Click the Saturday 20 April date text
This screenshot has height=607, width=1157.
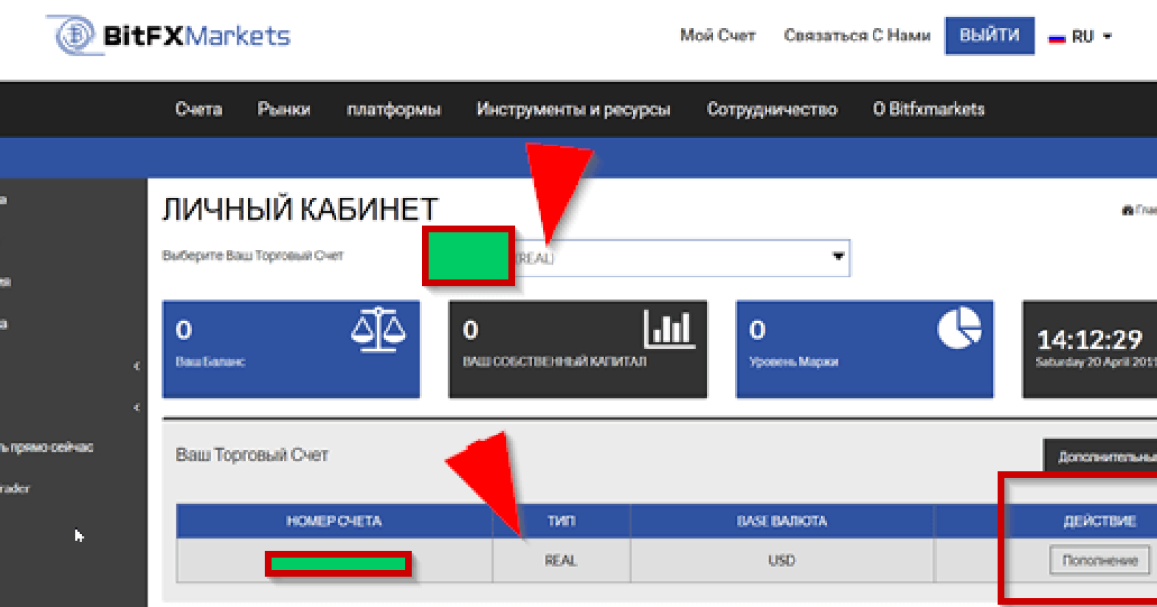(1096, 363)
